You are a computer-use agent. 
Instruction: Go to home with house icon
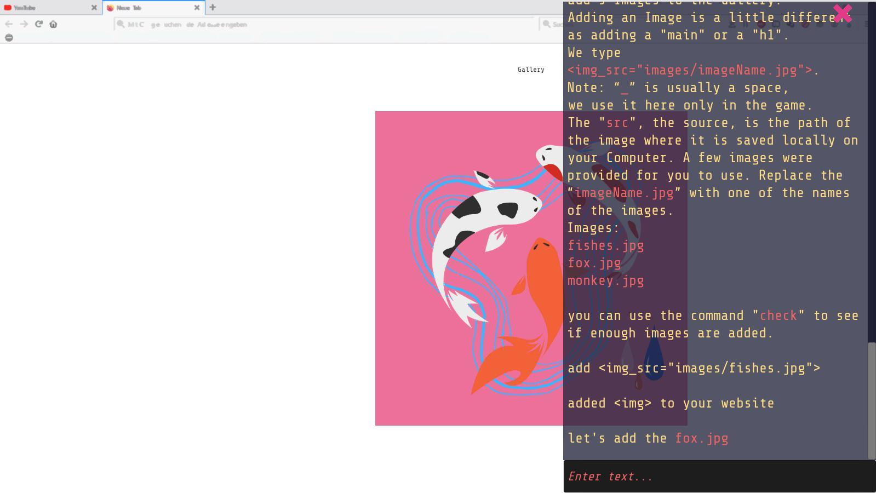pyautogui.click(x=53, y=24)
